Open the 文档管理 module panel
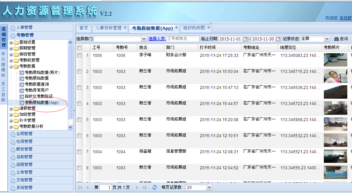The height and width of the screenshot is (193, 352). point(41,180)
